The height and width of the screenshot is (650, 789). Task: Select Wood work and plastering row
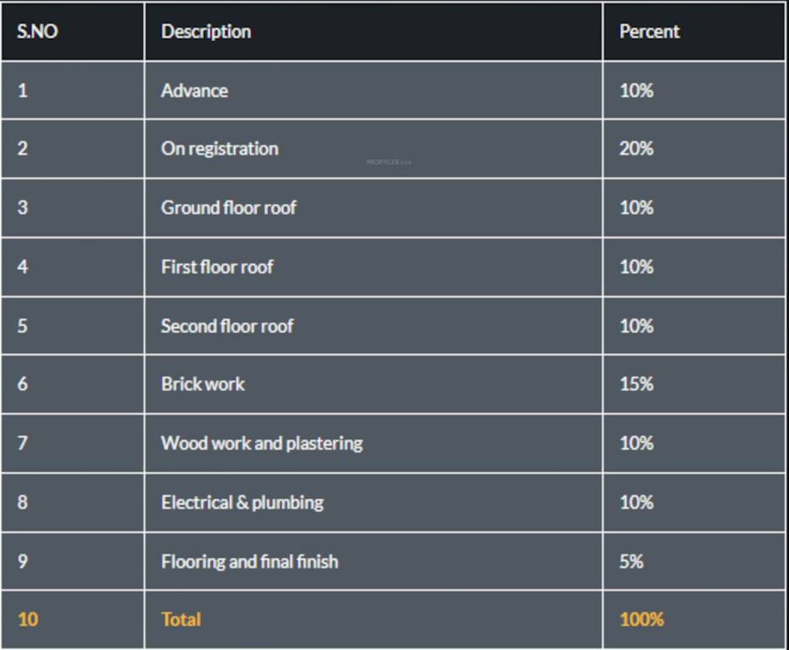(x=262, y=443)
